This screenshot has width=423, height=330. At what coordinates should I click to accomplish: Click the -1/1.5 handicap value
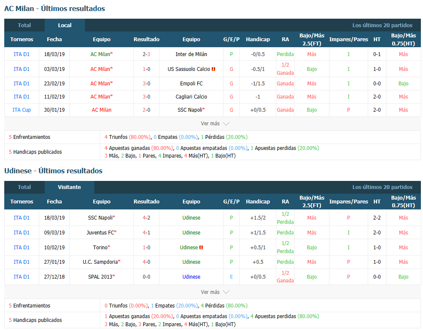tap(258, 84)
